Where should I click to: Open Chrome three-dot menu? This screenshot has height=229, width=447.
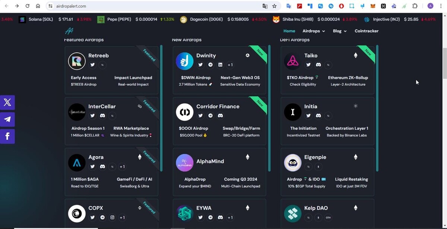tap(441, 6)
